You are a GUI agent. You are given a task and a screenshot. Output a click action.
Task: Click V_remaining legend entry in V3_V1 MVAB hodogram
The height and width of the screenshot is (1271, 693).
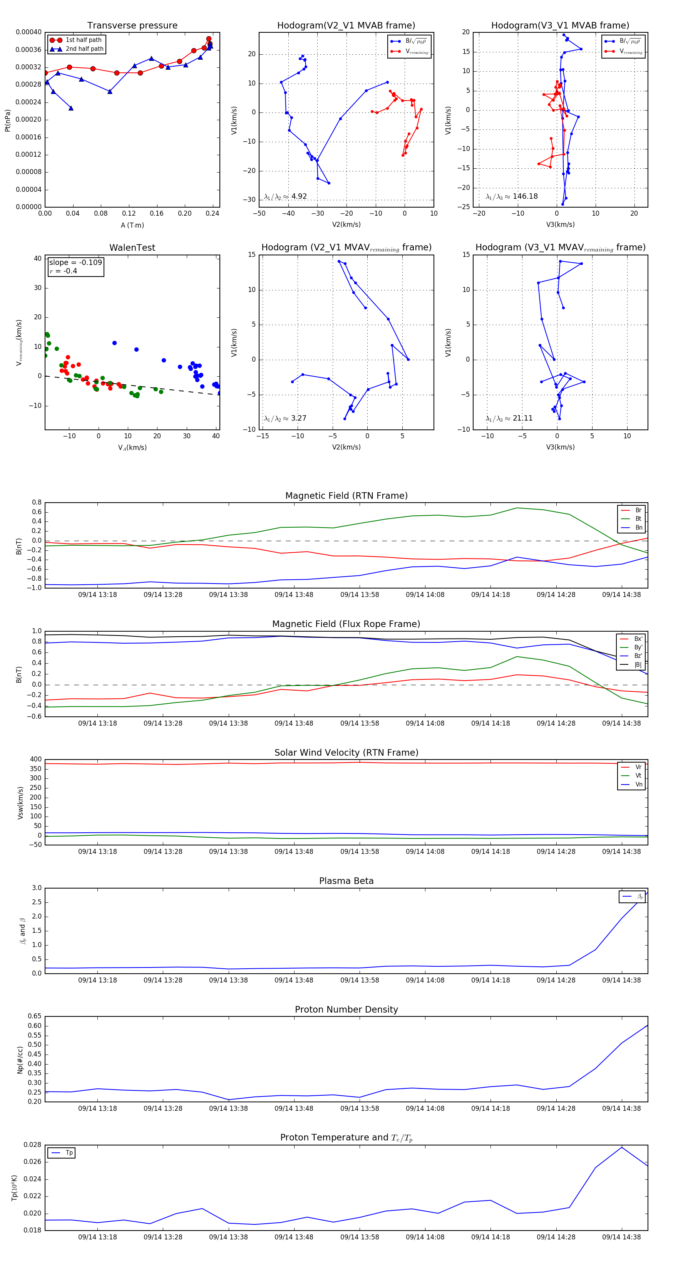click(x=623, y=51)
